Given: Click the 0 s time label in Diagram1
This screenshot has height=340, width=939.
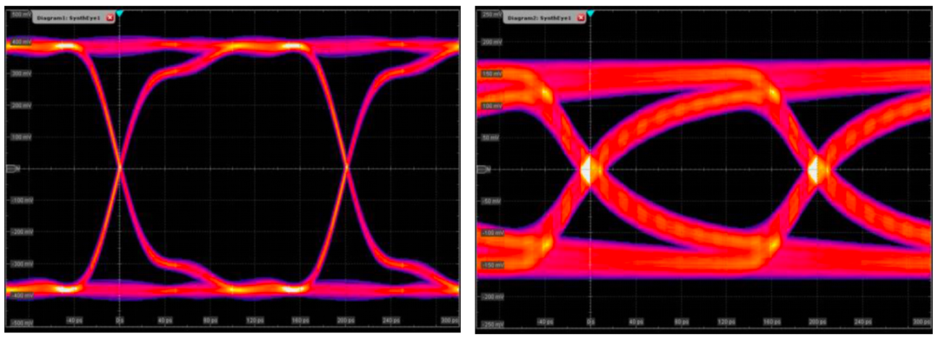Looking at the screenshot, I should tap(120, 321).
